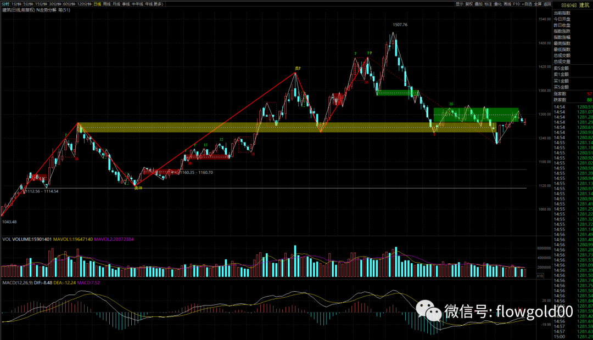The height and width of the screenshot is (340, 593).
Task: Click the MAVOL1:19647140 label
Action: click(x=73, y=239)
